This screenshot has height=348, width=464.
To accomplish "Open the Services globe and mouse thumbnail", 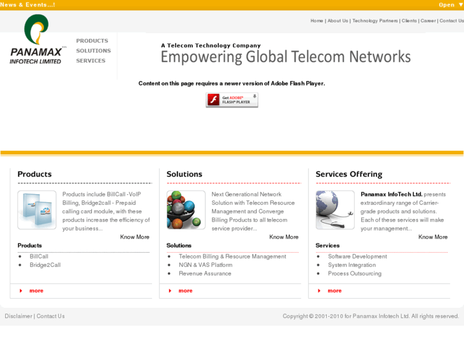I will pos(335,209).
